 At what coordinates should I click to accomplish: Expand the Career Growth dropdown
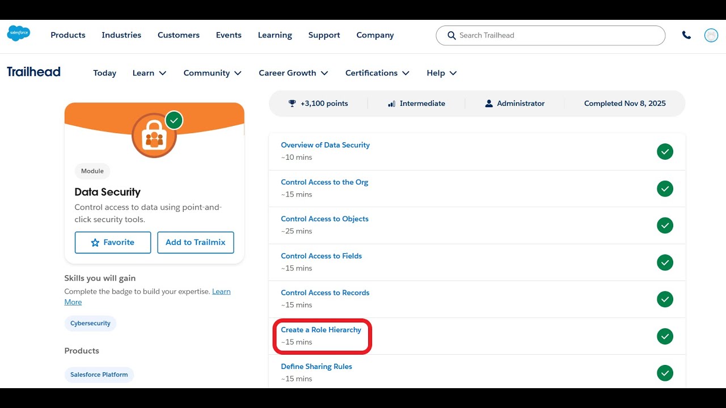(293, 73)
